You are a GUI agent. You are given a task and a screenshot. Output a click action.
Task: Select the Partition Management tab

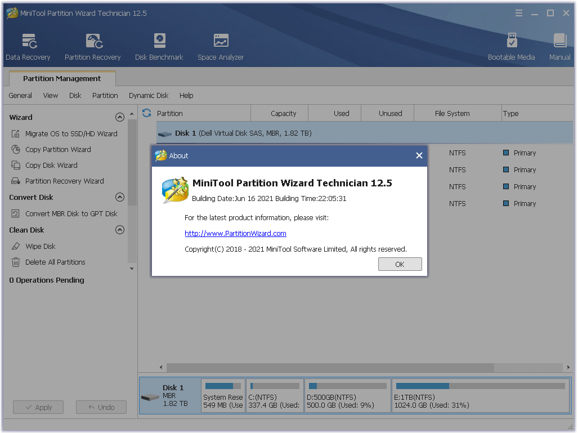point(62,79)
